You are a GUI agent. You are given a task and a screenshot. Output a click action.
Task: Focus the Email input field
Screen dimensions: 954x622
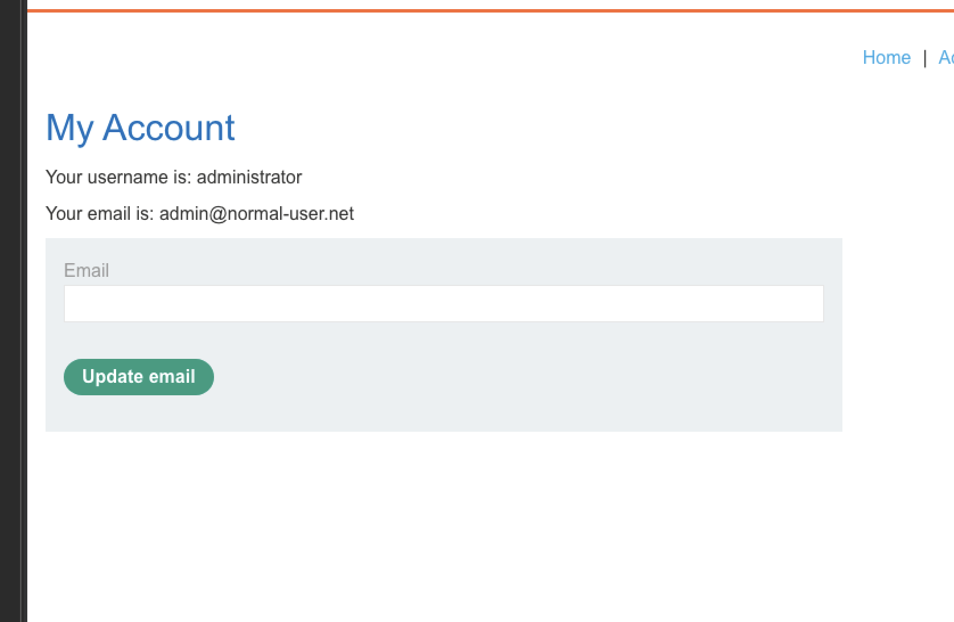(x=443, y=304)
